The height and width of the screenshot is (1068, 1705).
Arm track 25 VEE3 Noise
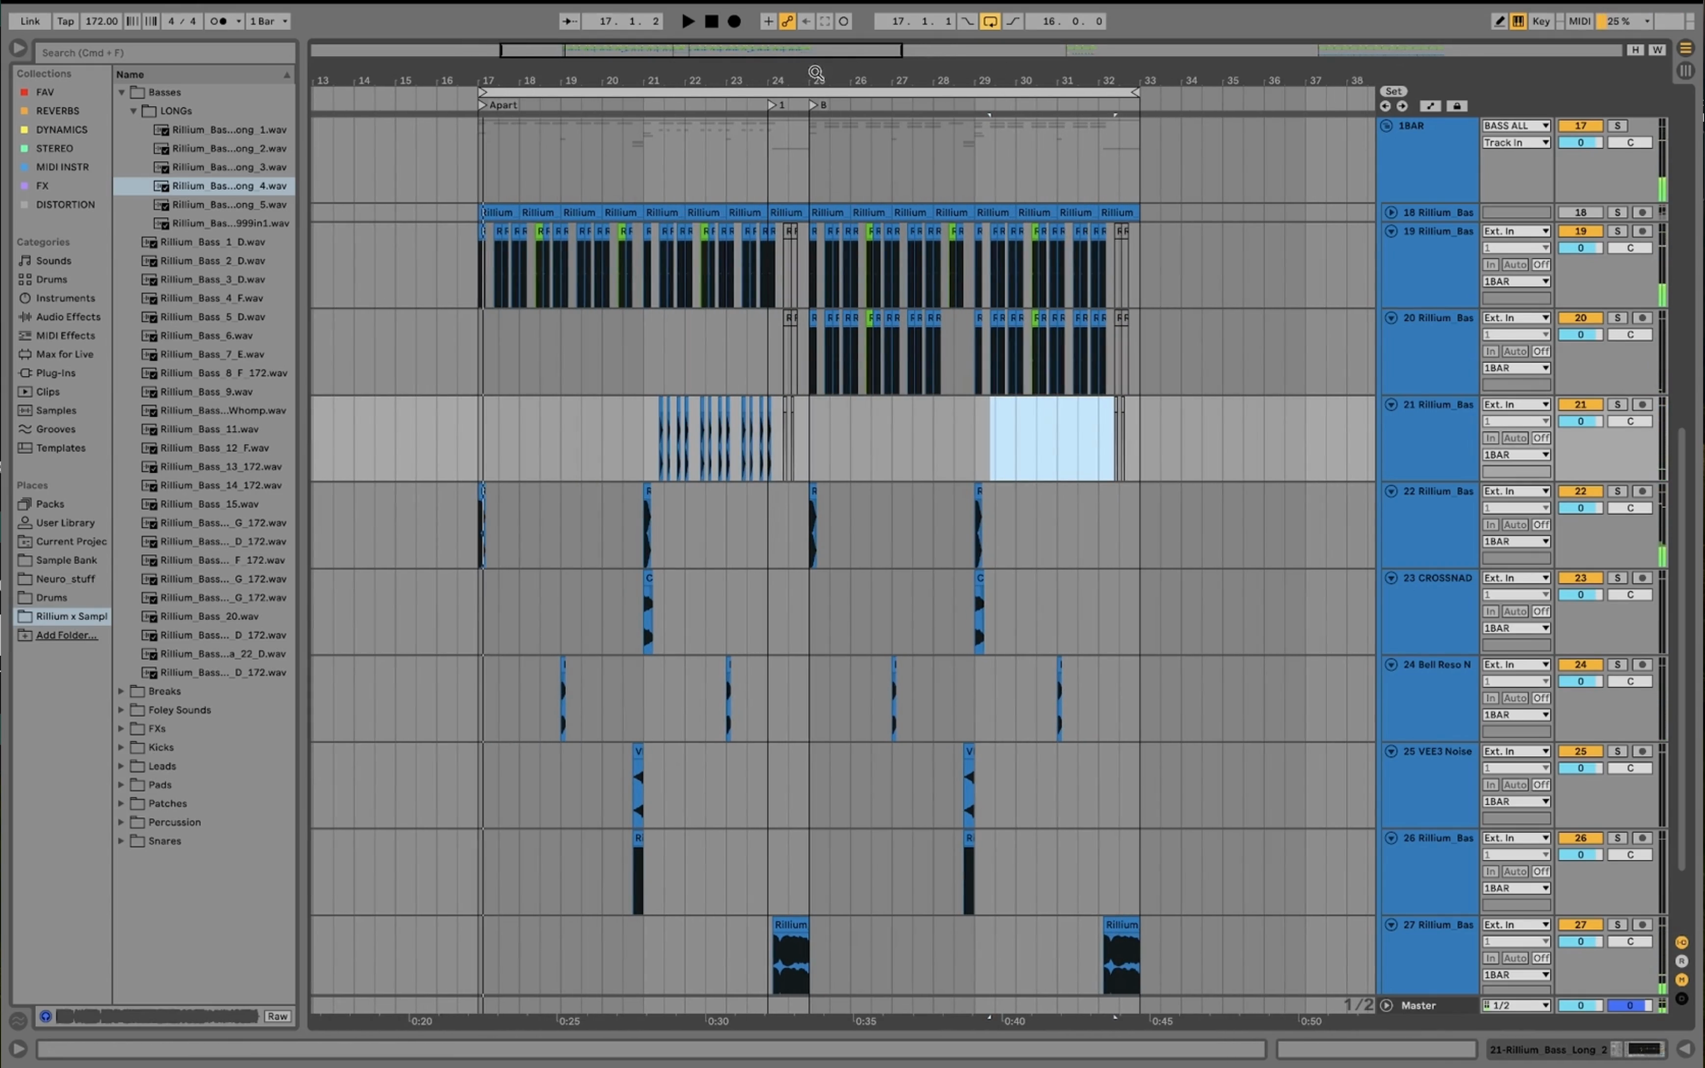(1642, 751)
